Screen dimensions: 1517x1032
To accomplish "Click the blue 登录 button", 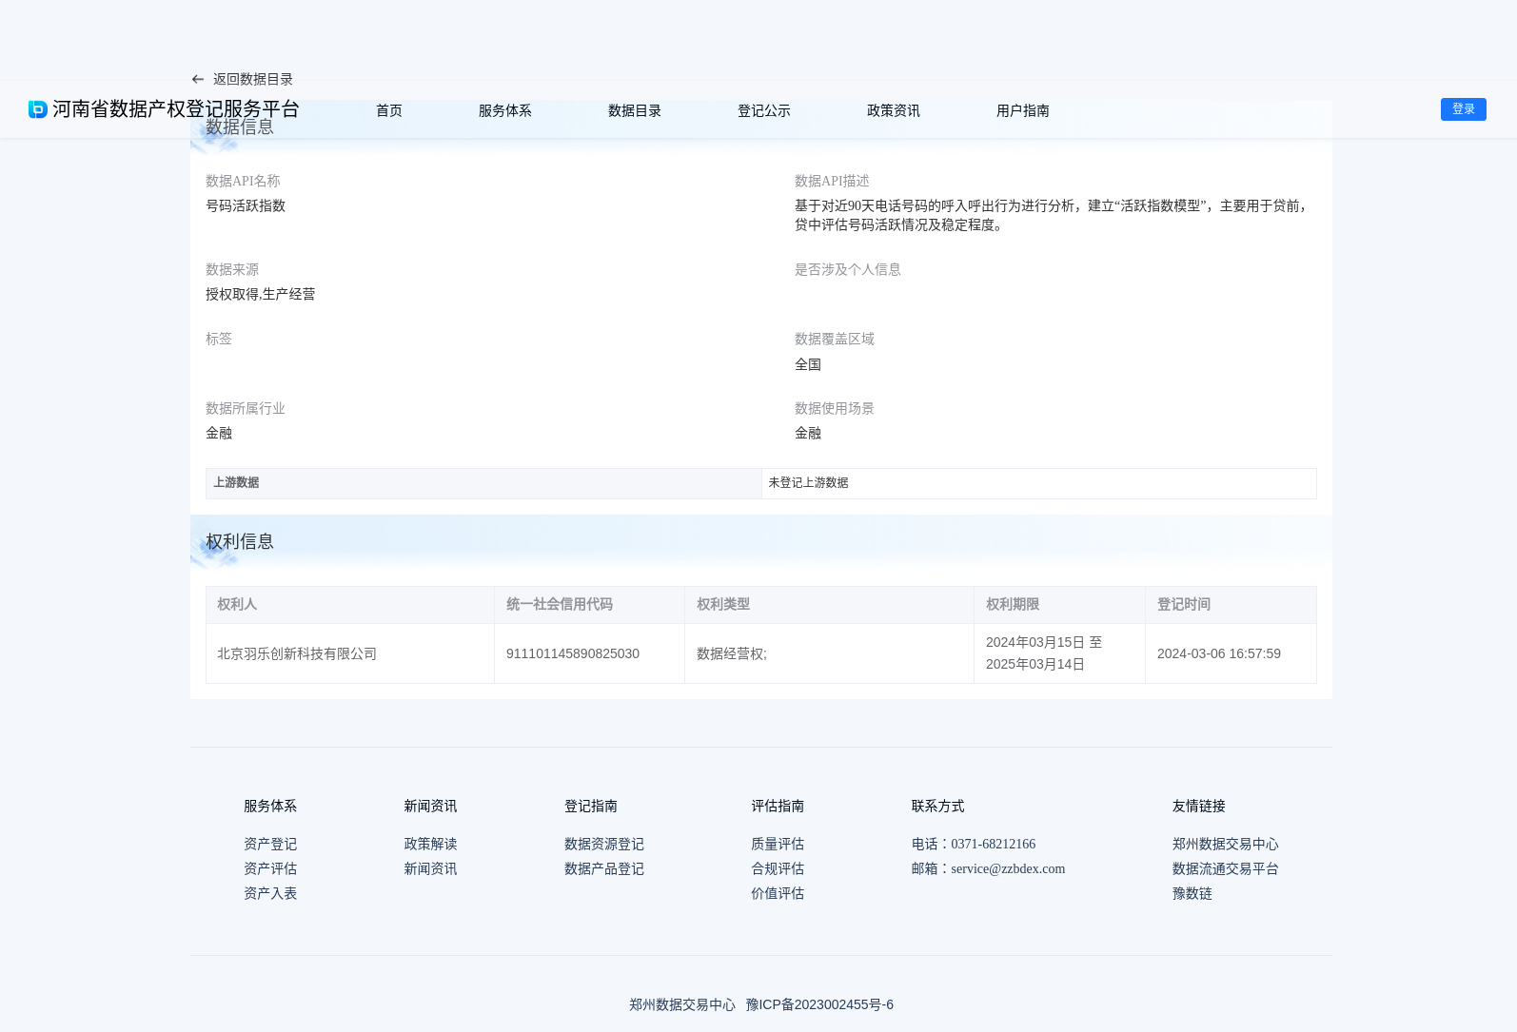I will (x=1464, y=109).
